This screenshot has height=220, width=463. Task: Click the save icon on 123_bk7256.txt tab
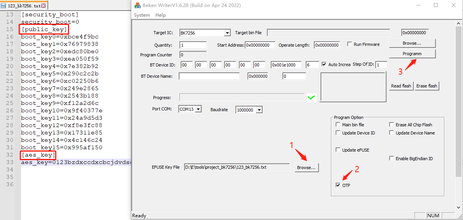click(x=3, y=6)
